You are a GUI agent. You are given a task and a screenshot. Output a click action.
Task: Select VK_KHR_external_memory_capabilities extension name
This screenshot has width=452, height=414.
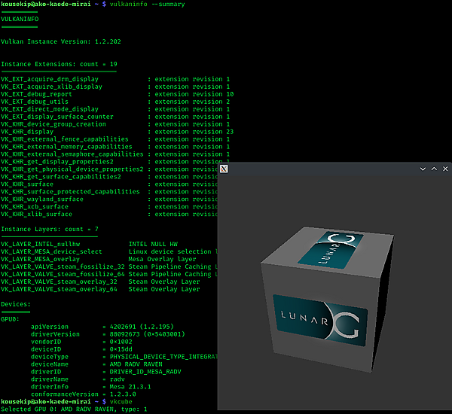coord(66,146)
